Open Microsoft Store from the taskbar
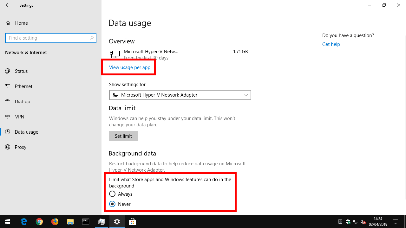Screen dimensions: 406x228 click(133, 222)
